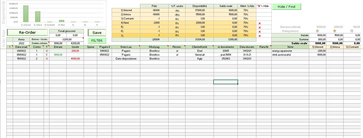
Task: Click the Intesa bar in the chart
Action: point(37,17)
